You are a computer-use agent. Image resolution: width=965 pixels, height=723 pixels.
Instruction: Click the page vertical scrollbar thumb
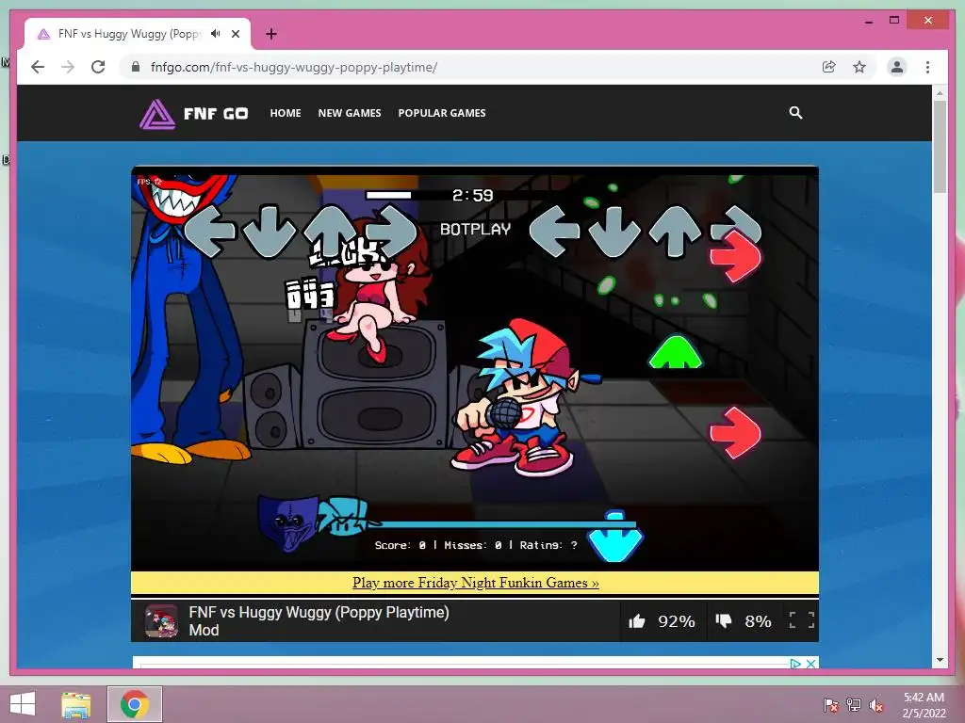[x=940, y=146]
